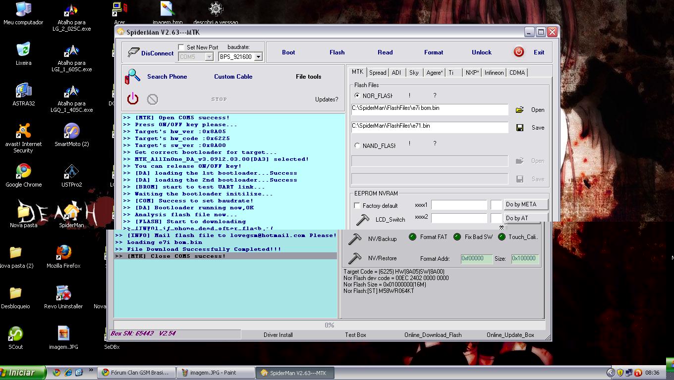Click the Boot button

(x=288, y=52)
